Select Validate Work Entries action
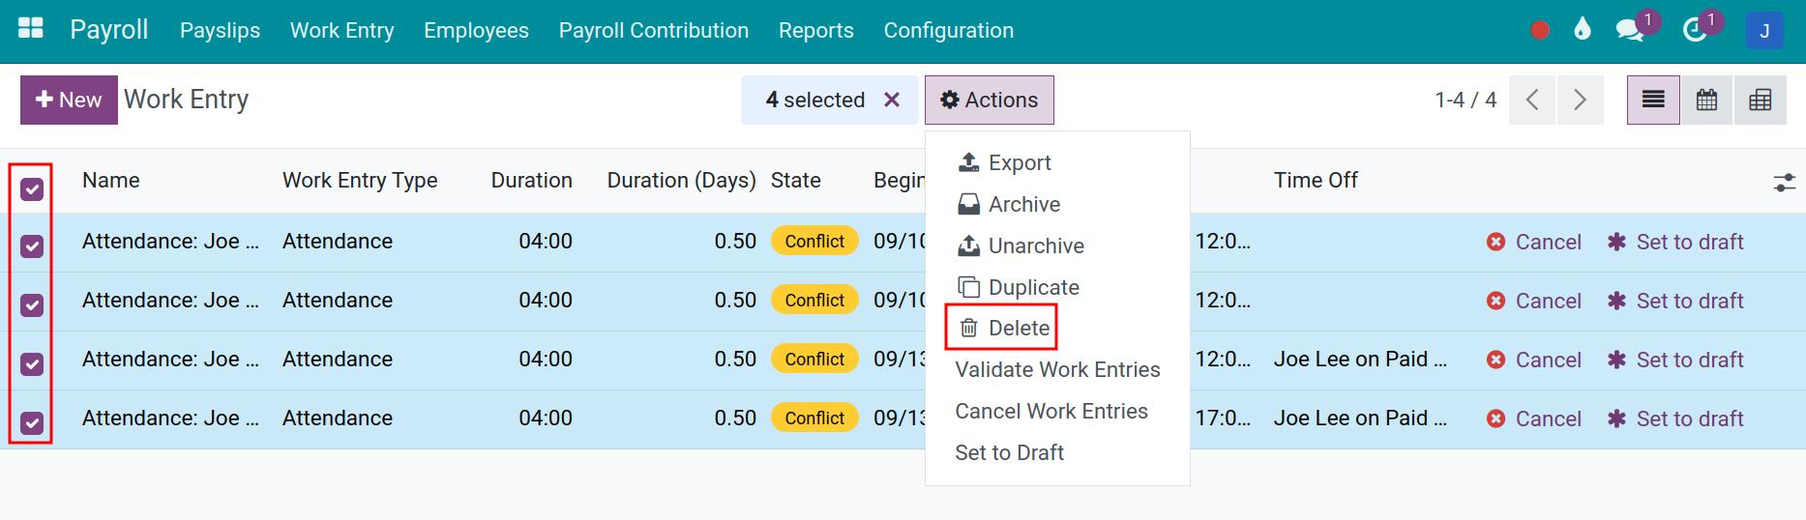 click(x=1057, y=369)
